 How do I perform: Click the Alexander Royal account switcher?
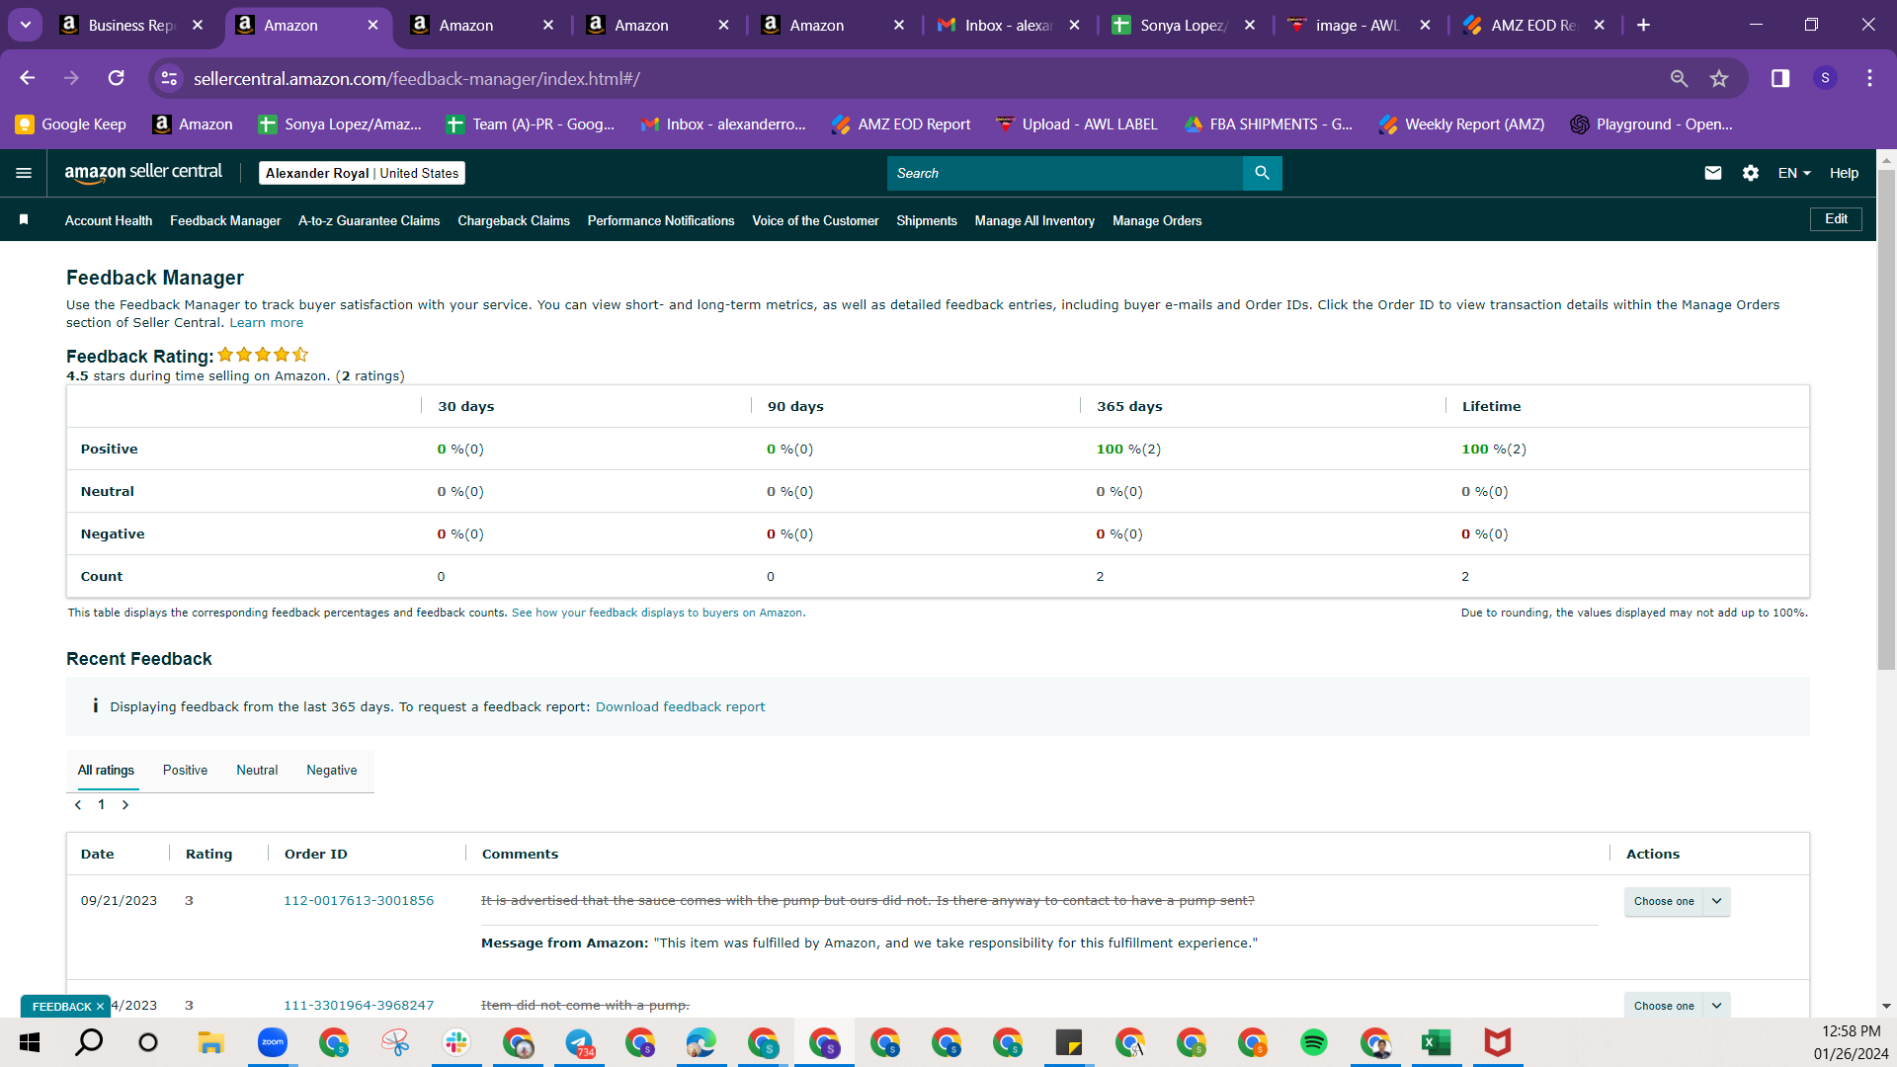[362, 173]
